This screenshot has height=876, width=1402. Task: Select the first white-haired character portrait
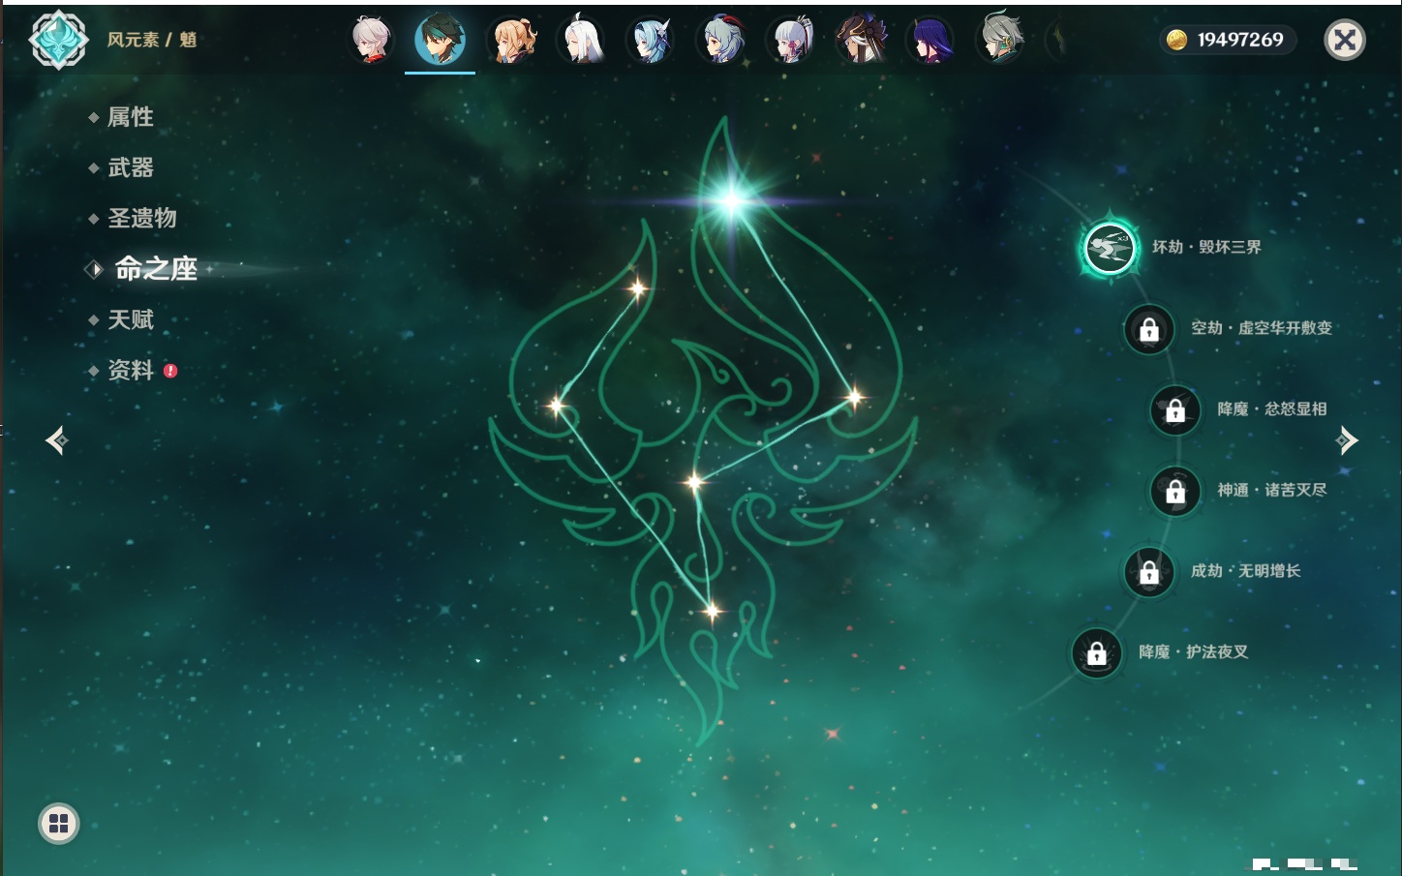371,40
